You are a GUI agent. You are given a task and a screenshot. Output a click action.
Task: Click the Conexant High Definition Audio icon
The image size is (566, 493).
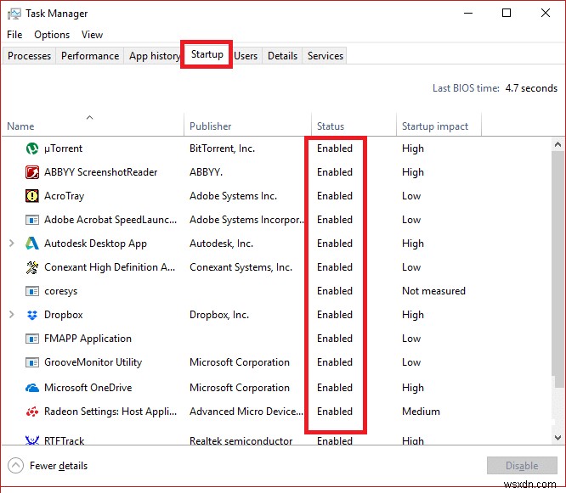coord(32,267)
